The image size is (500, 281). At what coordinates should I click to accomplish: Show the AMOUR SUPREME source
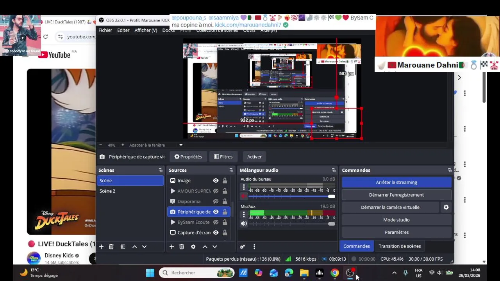point(216,191)
